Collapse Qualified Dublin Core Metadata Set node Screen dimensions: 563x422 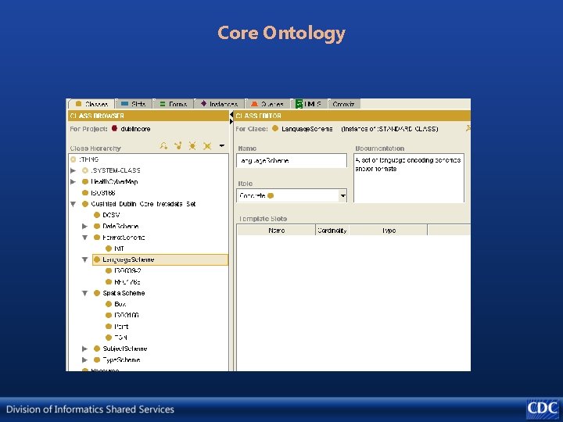pyautogui.click(x=74, y=204)
